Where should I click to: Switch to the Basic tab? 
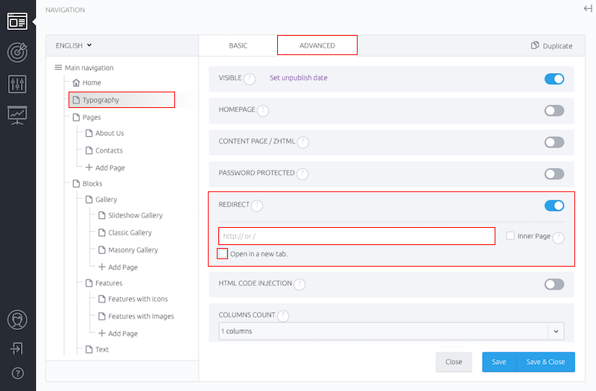tap(238, 45)
